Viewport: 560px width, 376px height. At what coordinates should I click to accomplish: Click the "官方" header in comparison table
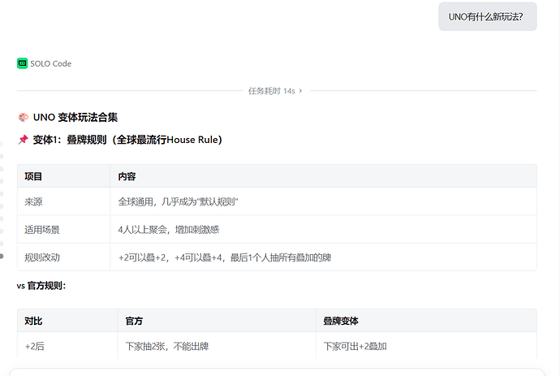[x=217, y=321]
